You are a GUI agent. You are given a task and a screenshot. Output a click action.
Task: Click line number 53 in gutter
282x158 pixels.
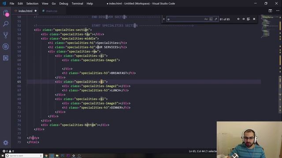(x=19, y=30)
